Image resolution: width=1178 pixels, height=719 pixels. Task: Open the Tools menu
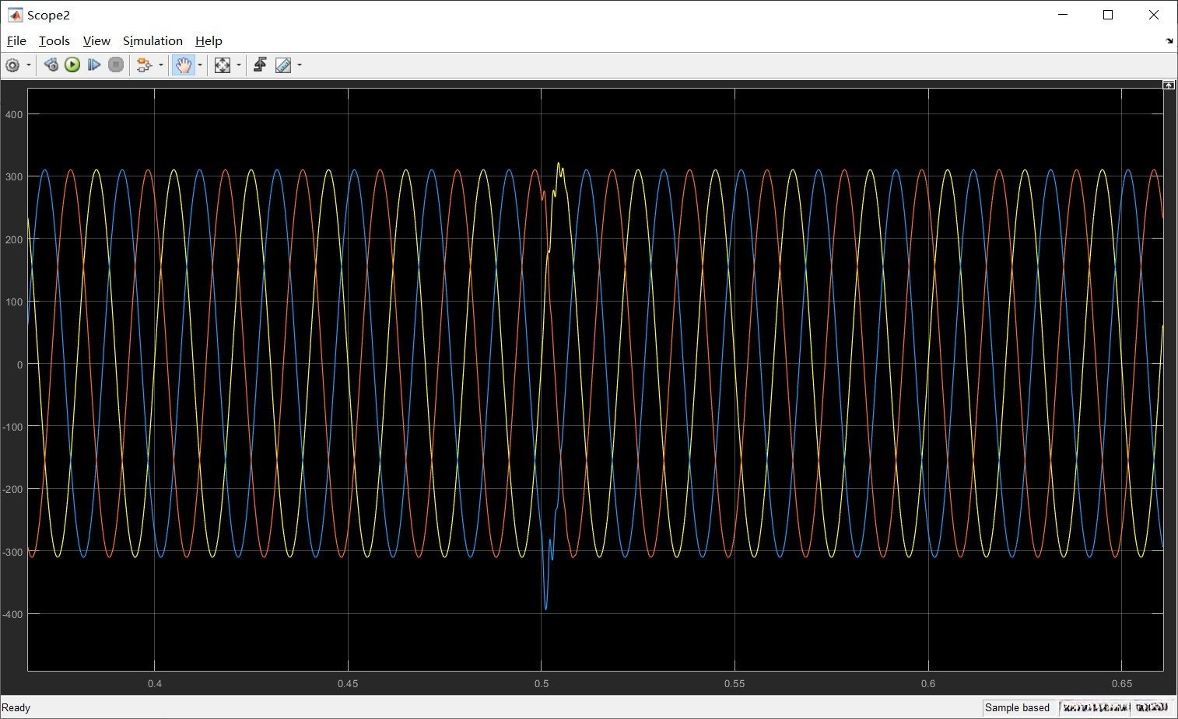pos(54,40)
